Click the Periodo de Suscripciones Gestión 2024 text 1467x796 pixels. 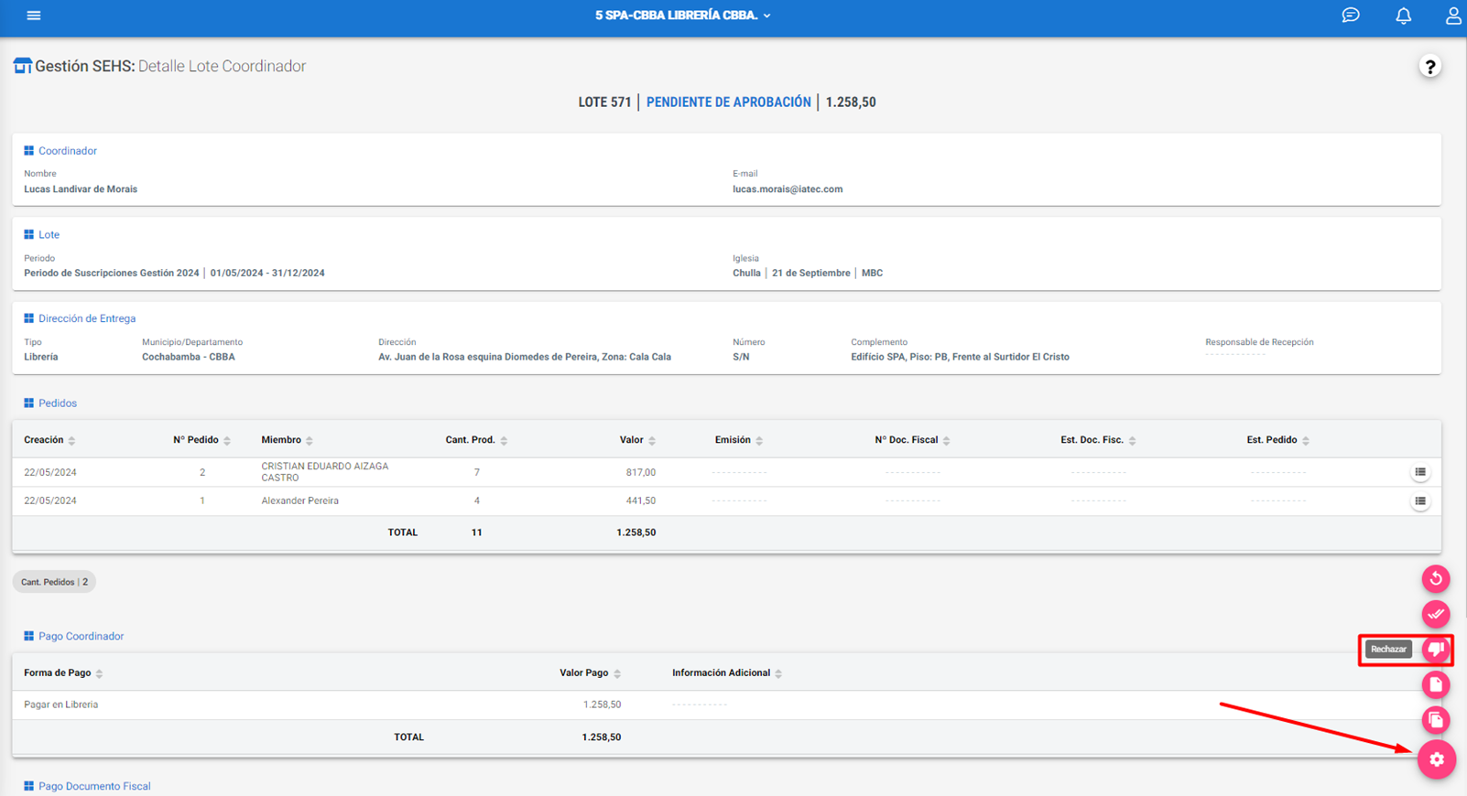112,274
